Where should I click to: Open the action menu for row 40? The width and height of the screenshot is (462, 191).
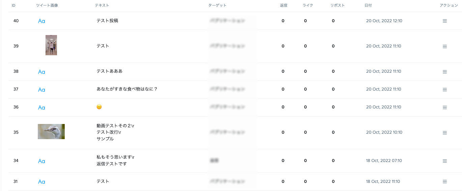point(444,21)
